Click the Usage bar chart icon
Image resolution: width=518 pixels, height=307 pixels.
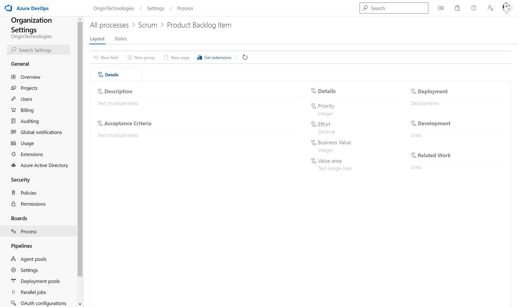click(13, 143)
